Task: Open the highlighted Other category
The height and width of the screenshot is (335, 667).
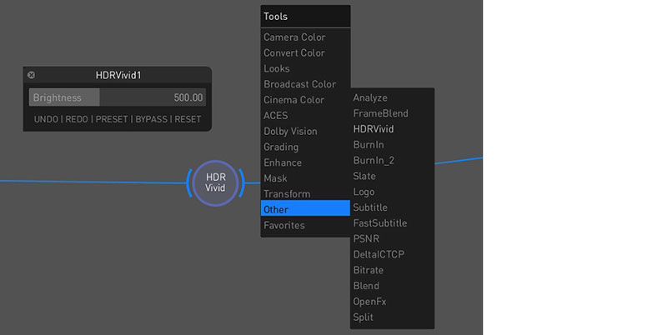Action: pos(276,210)
